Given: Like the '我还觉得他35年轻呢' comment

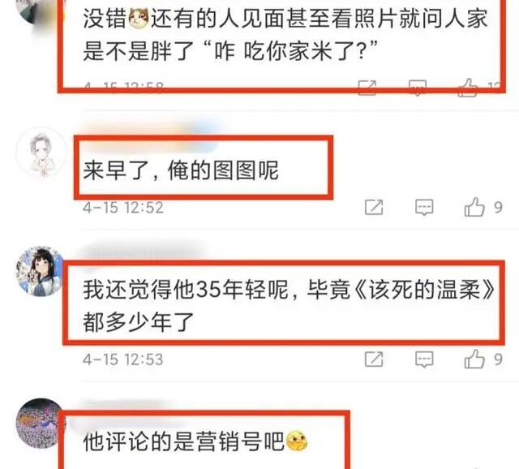Looking at the screenshot, I should tap(474, 359).
